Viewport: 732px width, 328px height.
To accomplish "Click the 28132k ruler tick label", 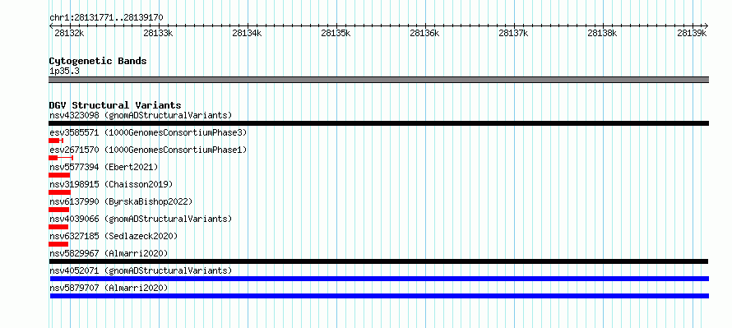I will click(x=69, y=33).
